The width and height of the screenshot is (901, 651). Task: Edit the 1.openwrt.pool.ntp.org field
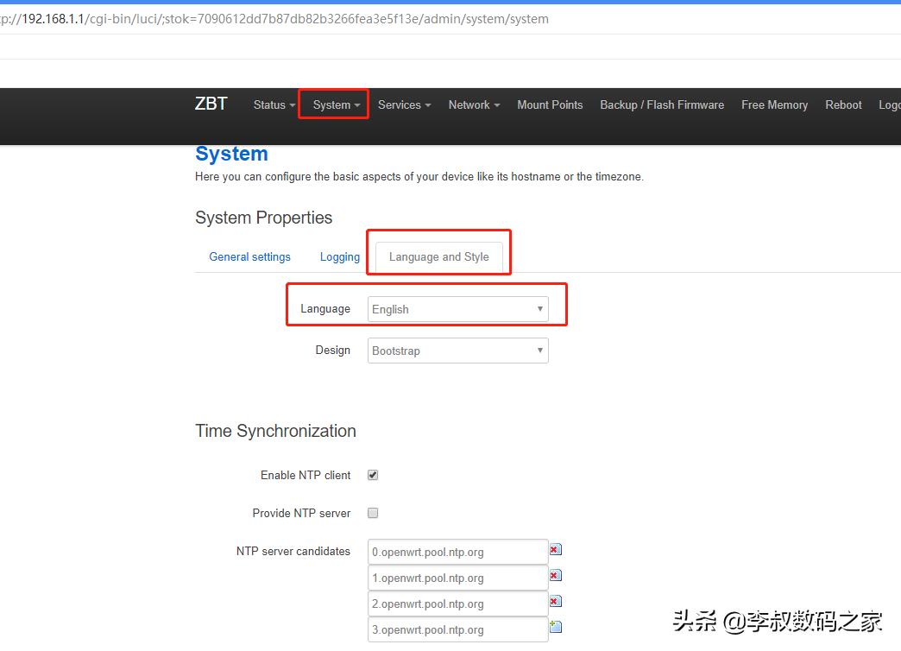click(x=458, y=578)
